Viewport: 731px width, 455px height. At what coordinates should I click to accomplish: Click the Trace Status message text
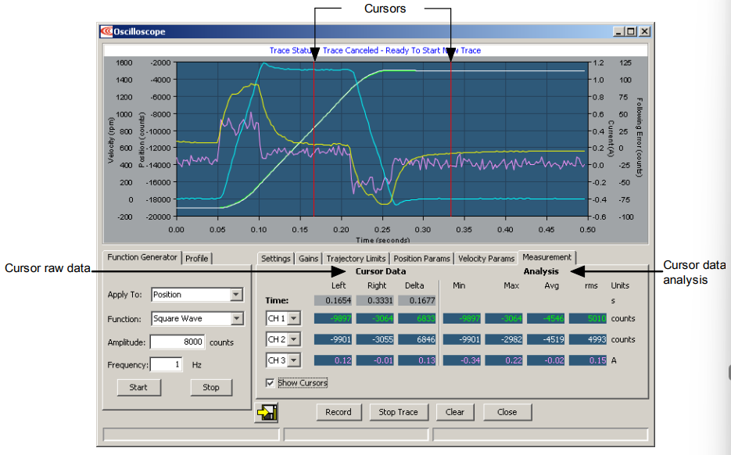click(375, 50)
